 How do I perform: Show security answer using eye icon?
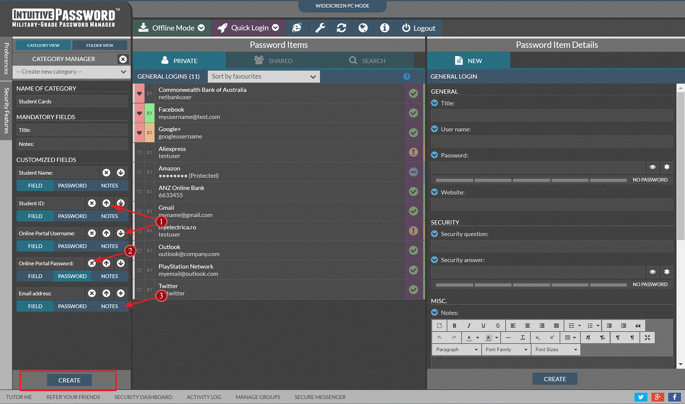pyautogui.click(x=652, y=272)
